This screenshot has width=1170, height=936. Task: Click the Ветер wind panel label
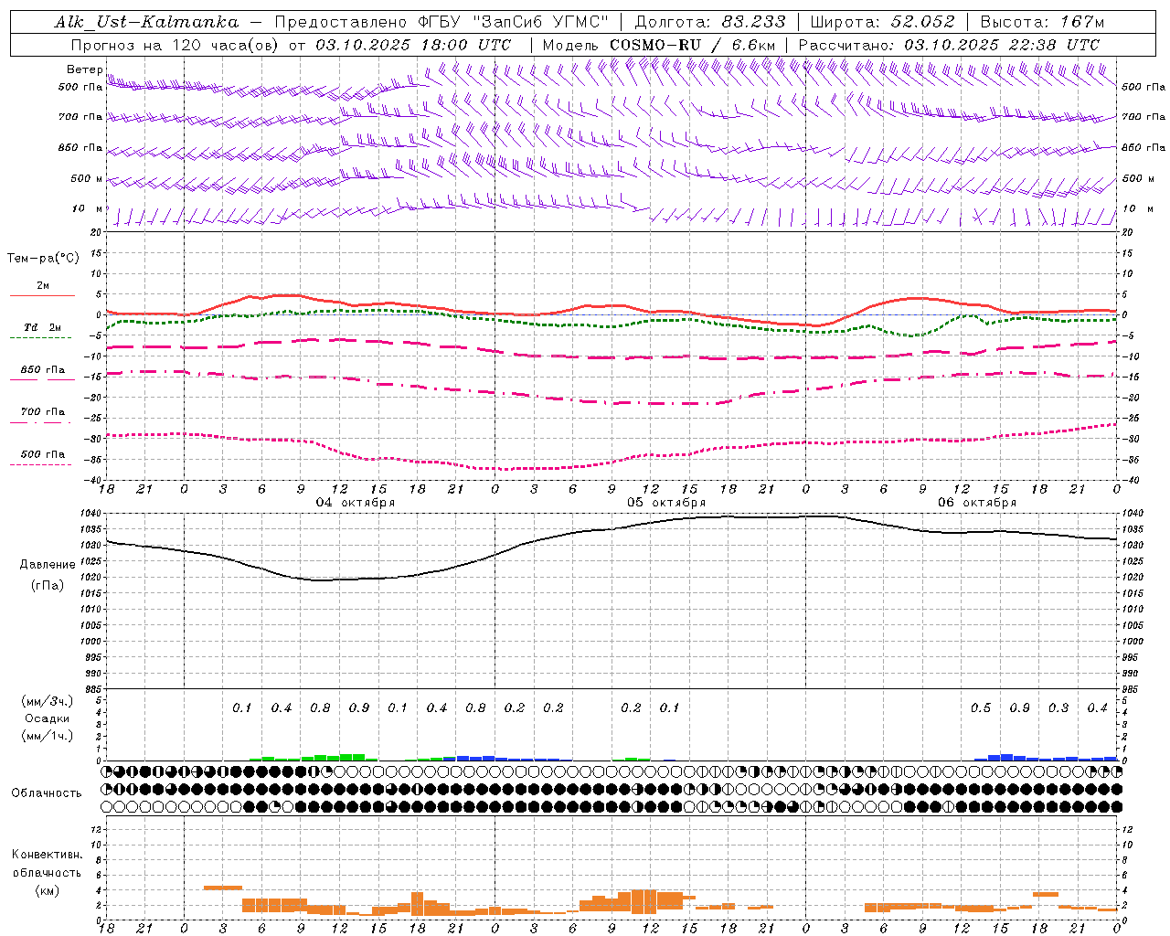coord(84,69)
